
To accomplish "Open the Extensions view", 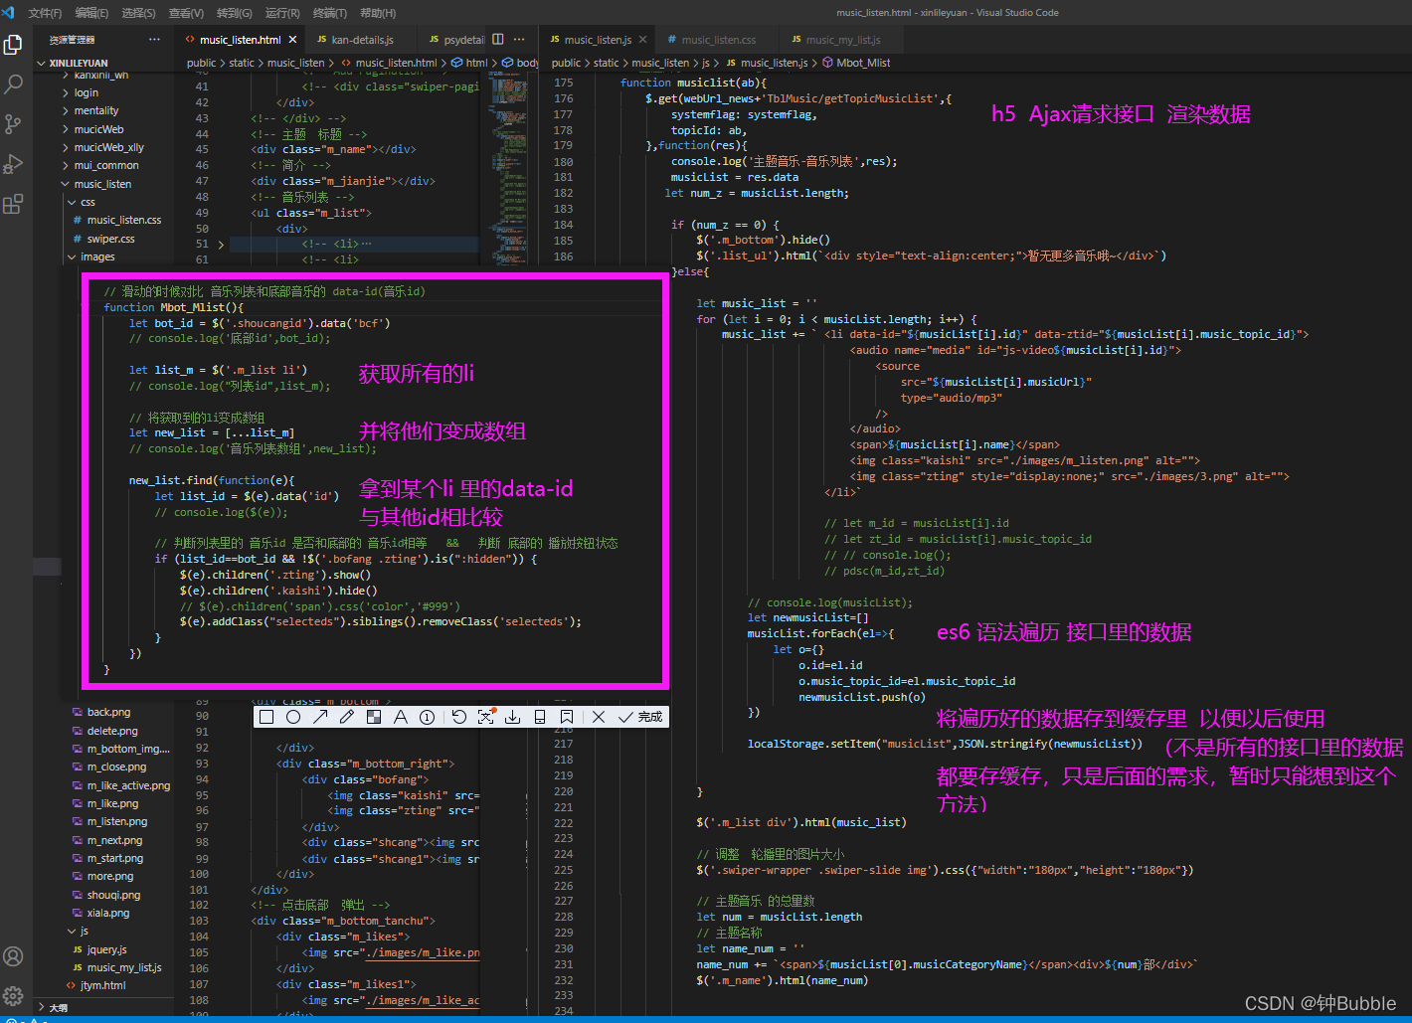I will [13, 205].
